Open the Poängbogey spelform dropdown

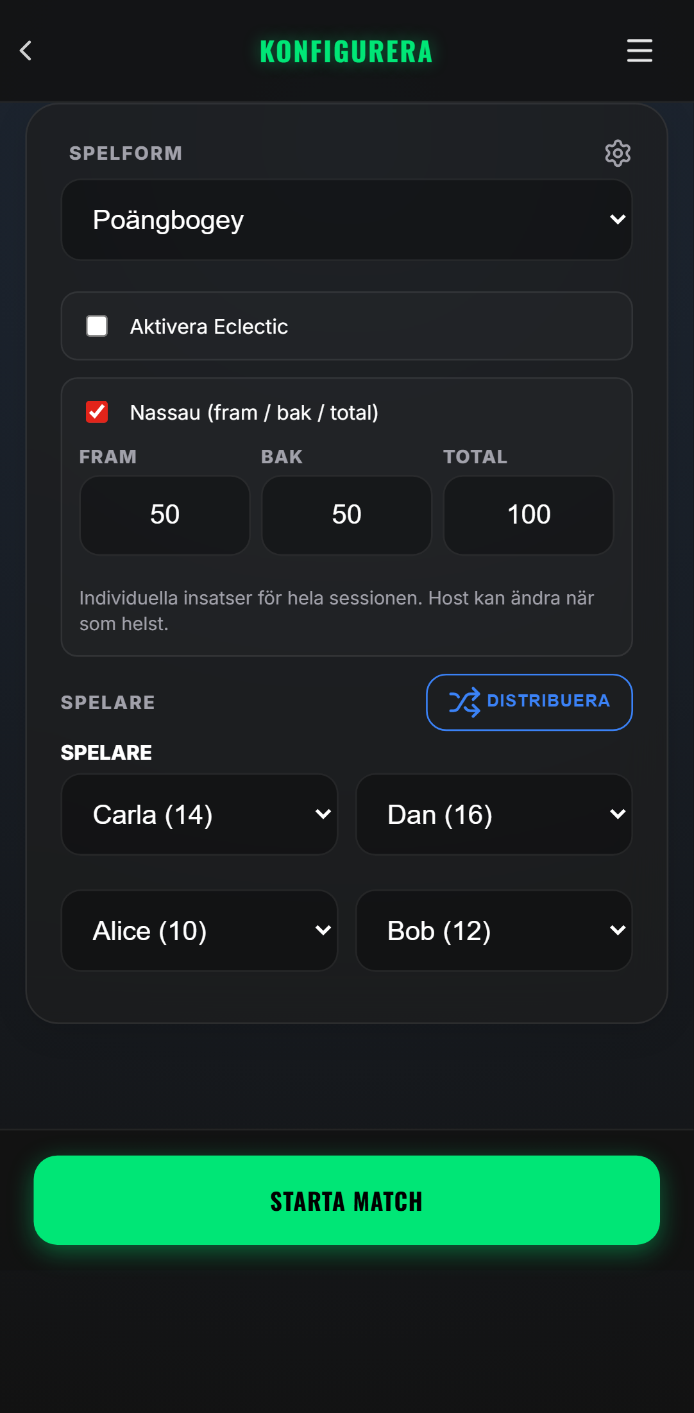click(x=347, y=219)
